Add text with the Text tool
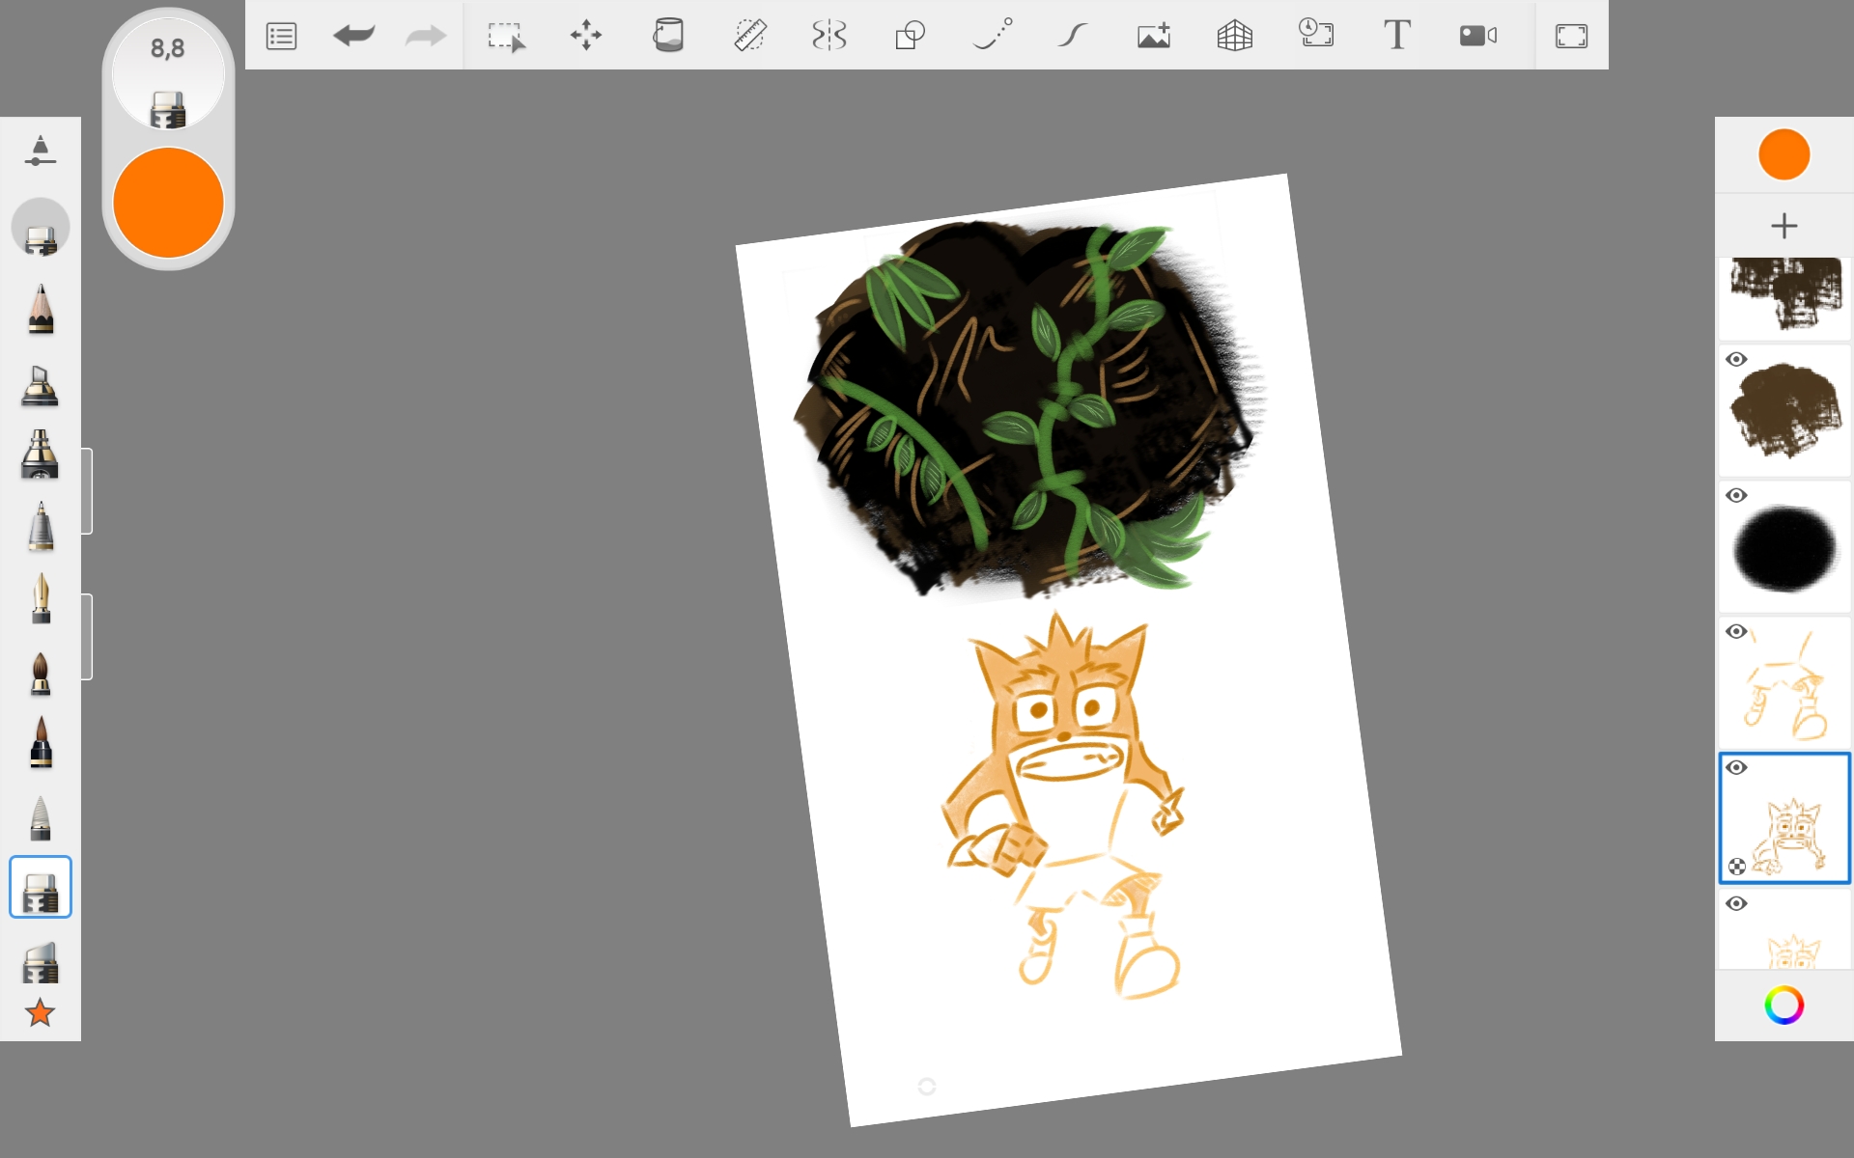Screen dimensions: 1854x1158 (1396, 37)
